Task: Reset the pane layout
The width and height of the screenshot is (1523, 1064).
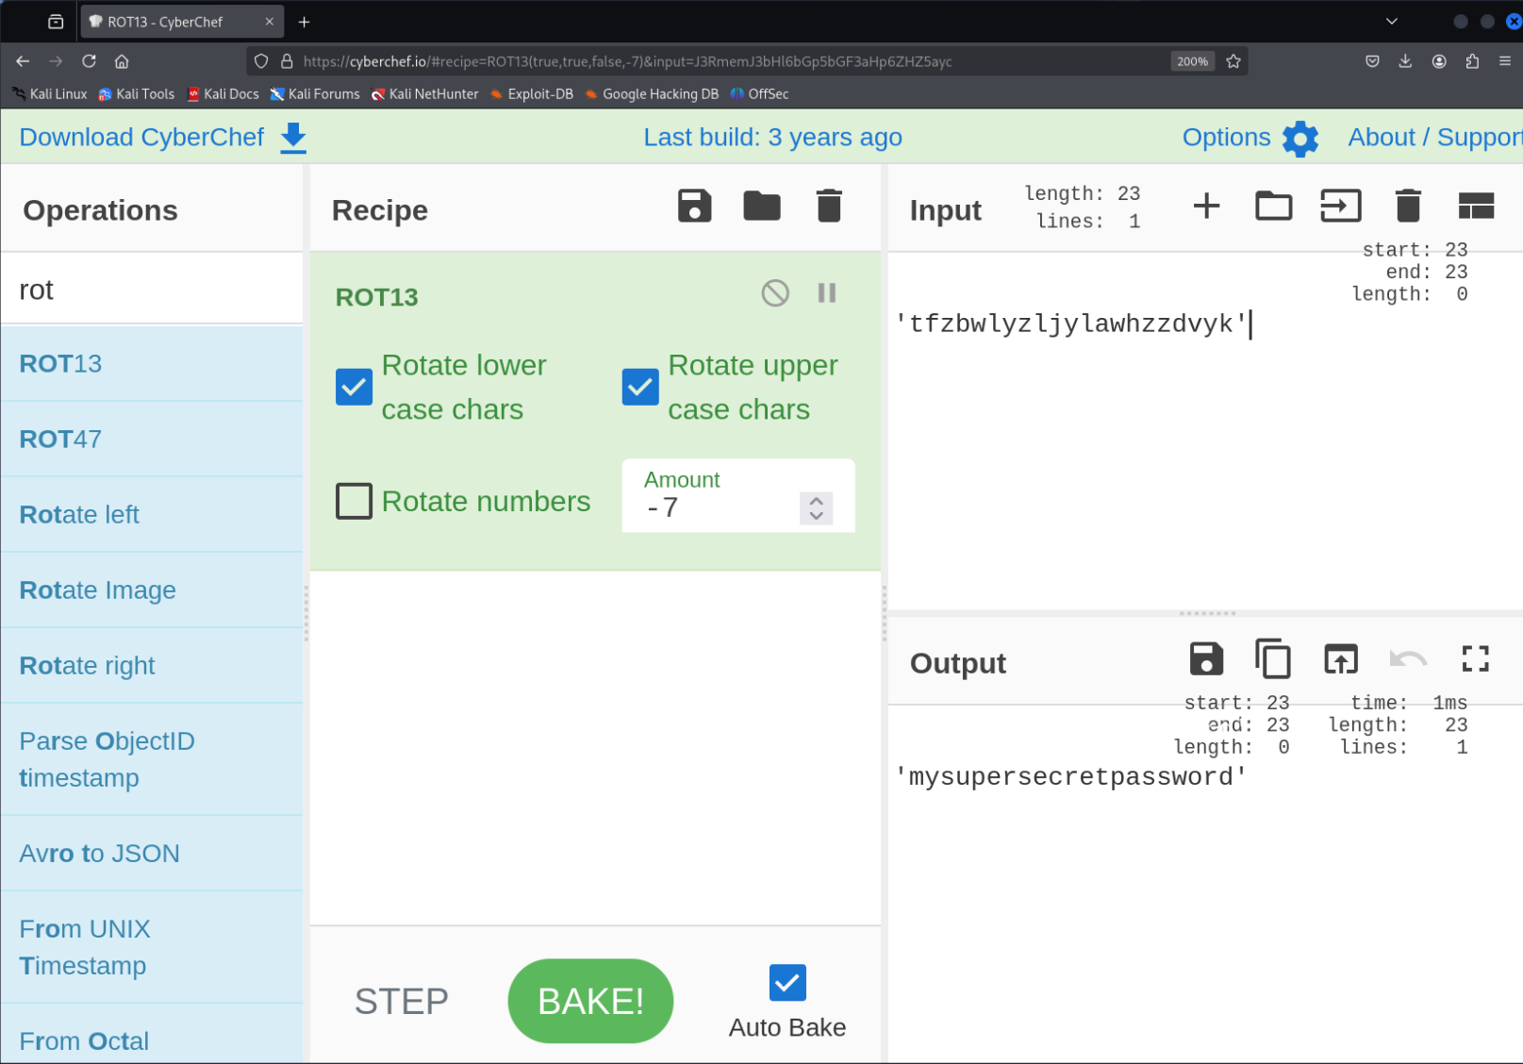Action: coord(1476,206)
